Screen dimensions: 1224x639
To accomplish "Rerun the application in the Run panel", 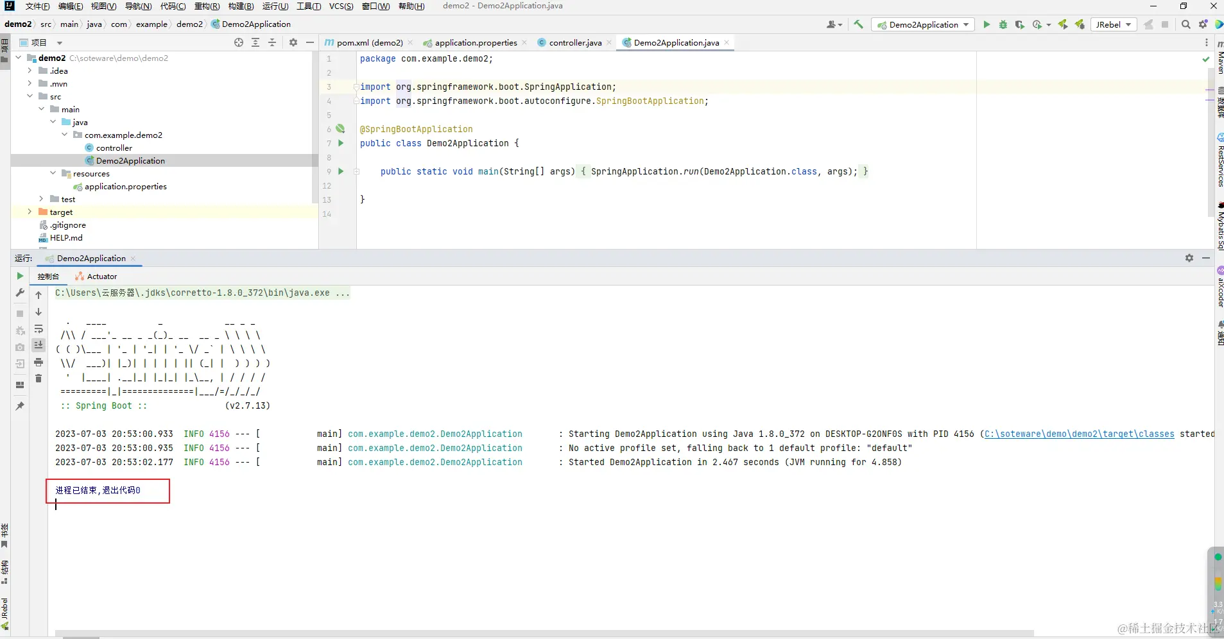I will coord(20,276).
